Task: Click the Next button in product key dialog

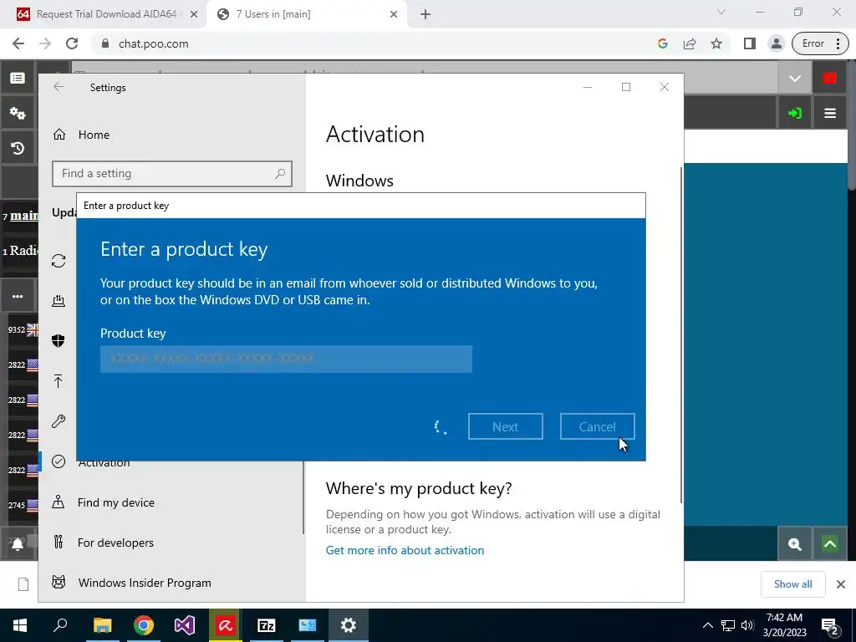Action: [505, 426]
